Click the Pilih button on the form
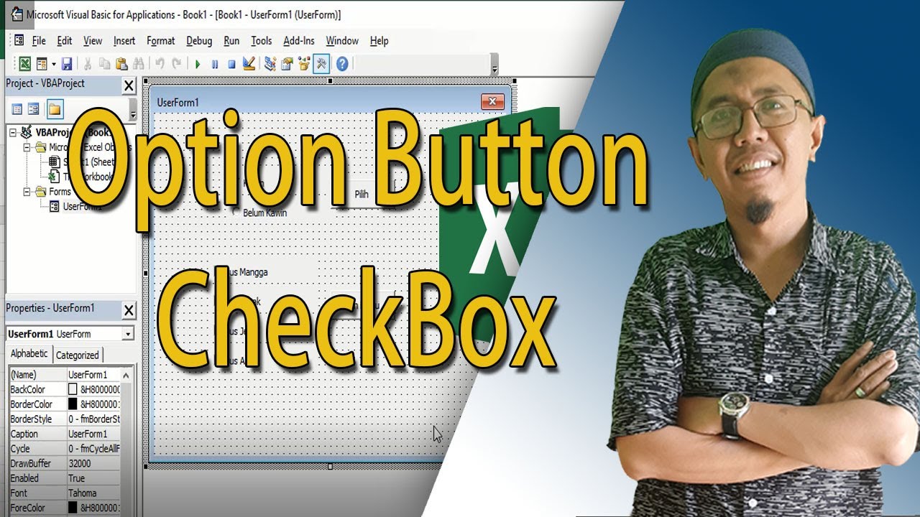 [362, 195]
